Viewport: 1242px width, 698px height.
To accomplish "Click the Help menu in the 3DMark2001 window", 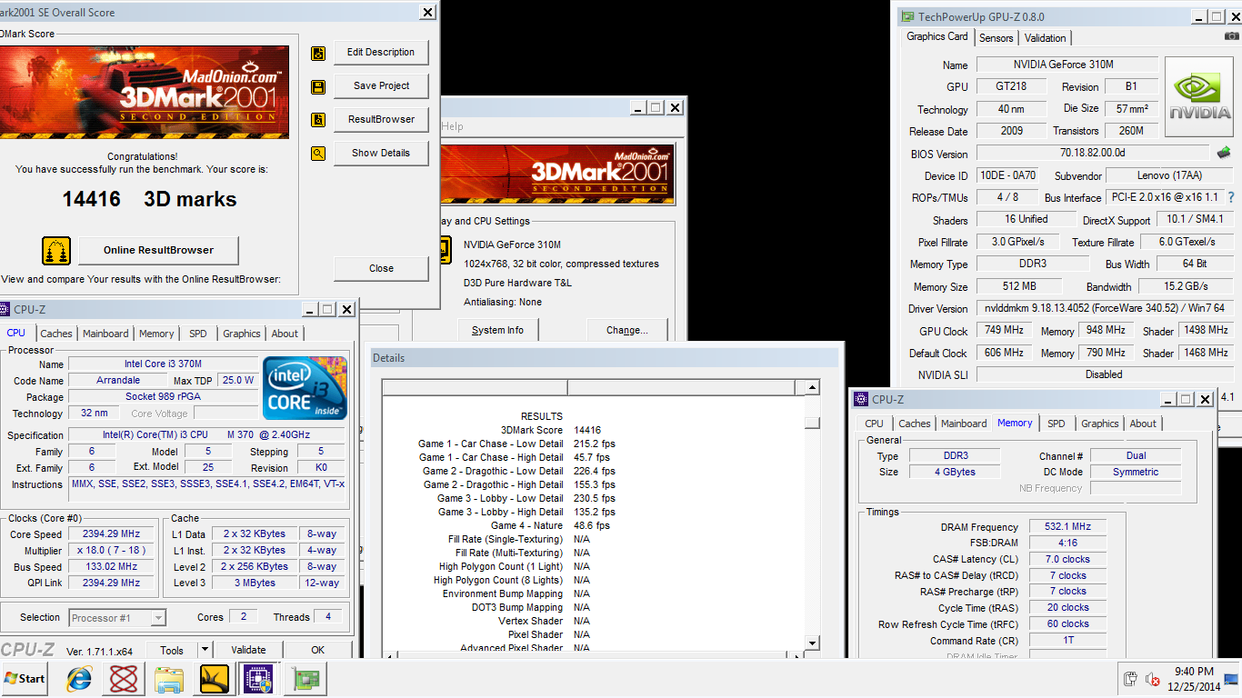I will tap(452, 127).
